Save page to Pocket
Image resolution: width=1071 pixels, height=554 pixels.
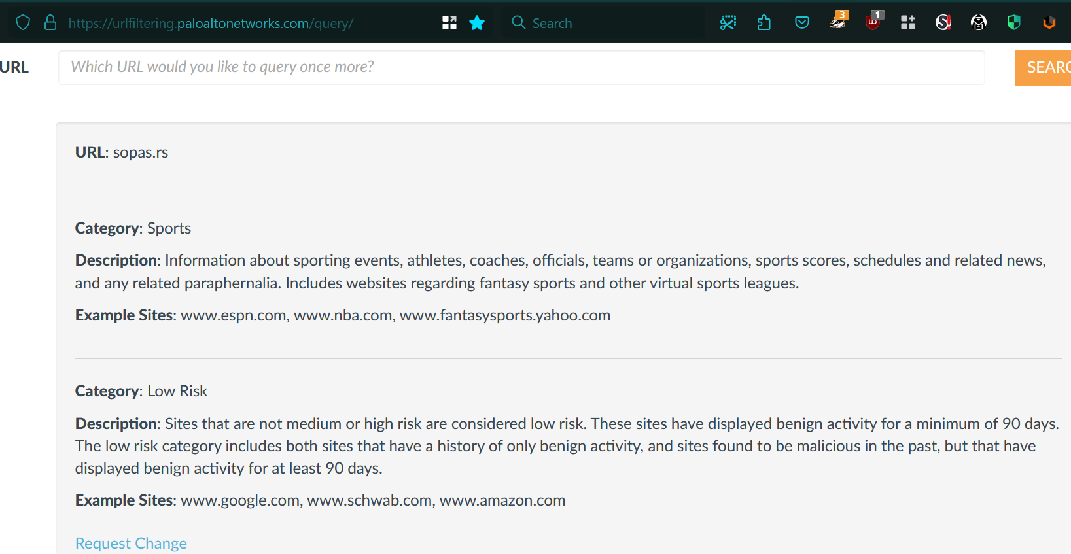pyautogui.click(x=801, y=23)
